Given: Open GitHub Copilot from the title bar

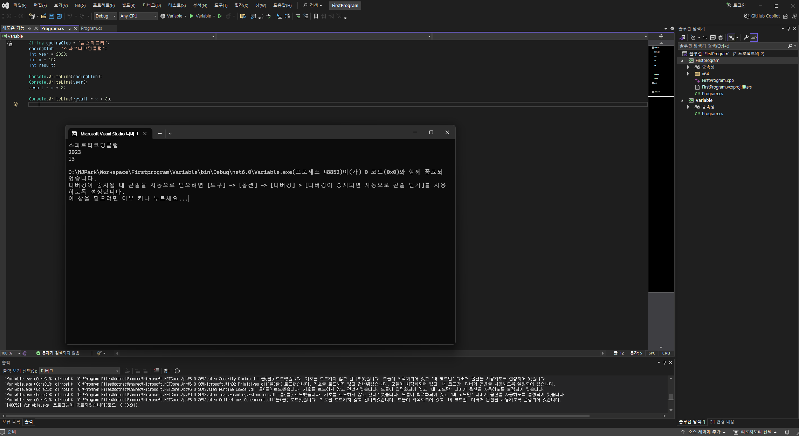Looking at the screenshot, I should point(762,16).
